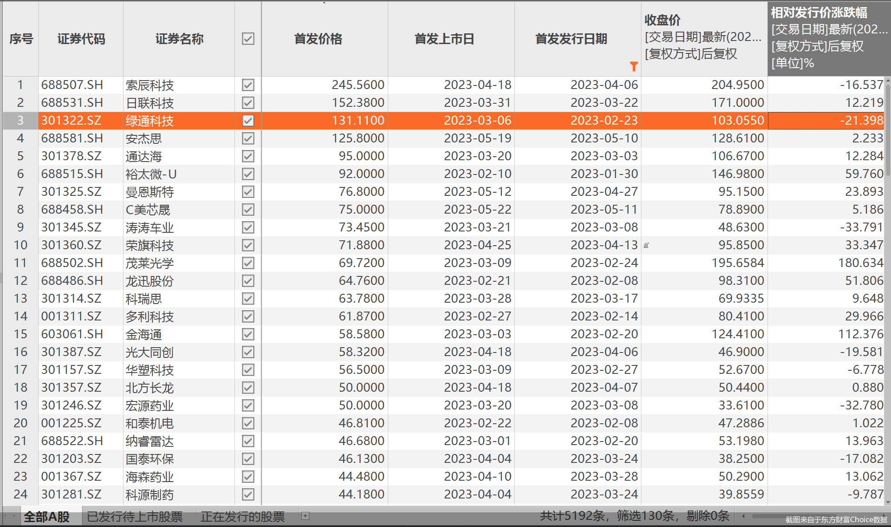
Task: Click the 首发上市日 column header
Action: point(444,39)
